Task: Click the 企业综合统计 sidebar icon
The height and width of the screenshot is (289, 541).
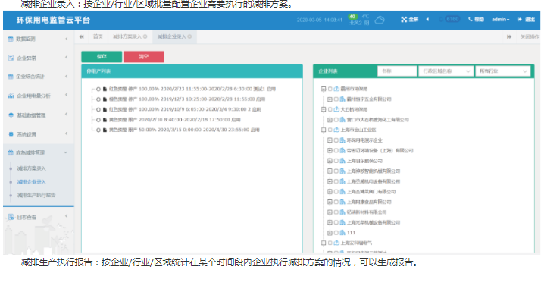Action: click(11, 77)
